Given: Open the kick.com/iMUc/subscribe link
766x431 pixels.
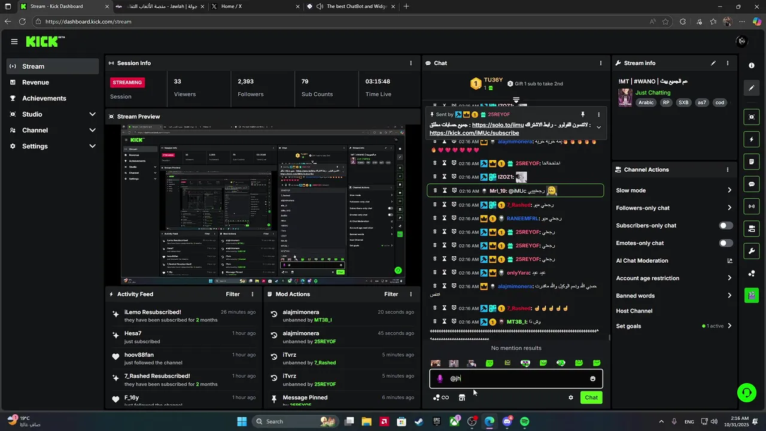Looking at the screenshot, I should click(474, 133).
